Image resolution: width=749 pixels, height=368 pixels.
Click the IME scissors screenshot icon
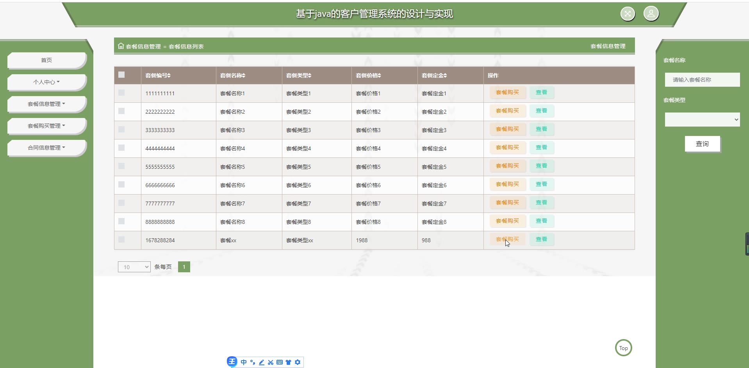tap(271, 362)
